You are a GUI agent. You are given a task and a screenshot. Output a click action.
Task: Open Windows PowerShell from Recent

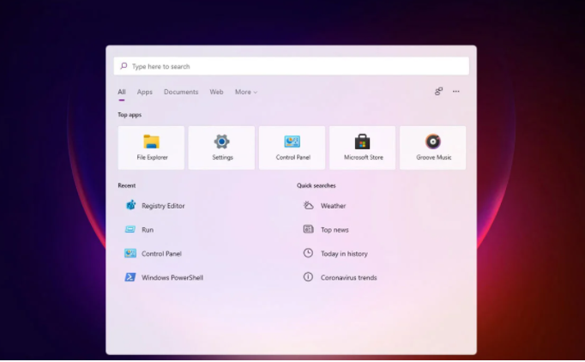click(x=172, y=278)
